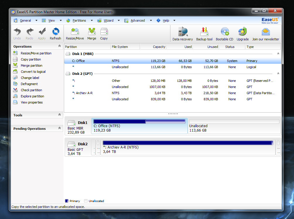Click the Upgrade star icon
294x219 pixels.
242,32
